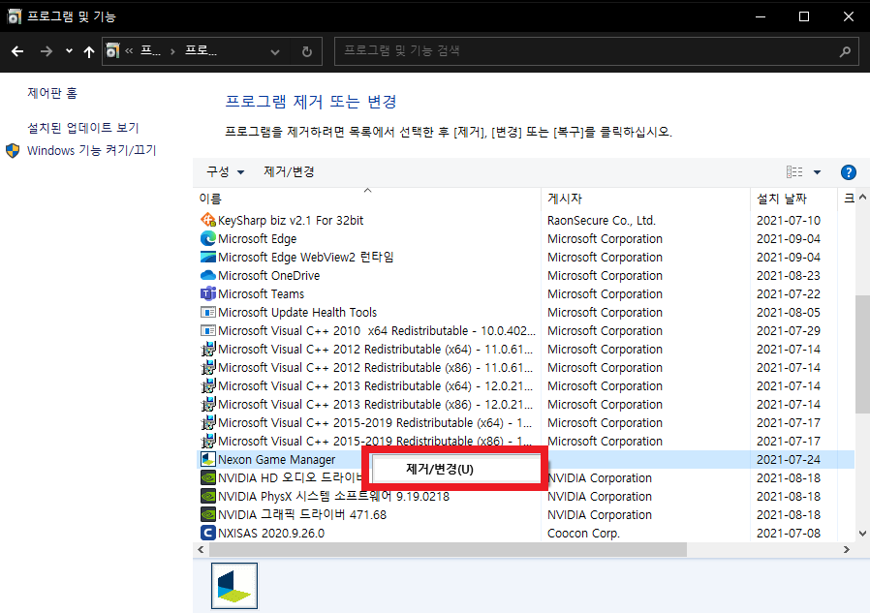
Task: Open the view installed updates link
Action: pyautogui.click(x=83, y=128)
